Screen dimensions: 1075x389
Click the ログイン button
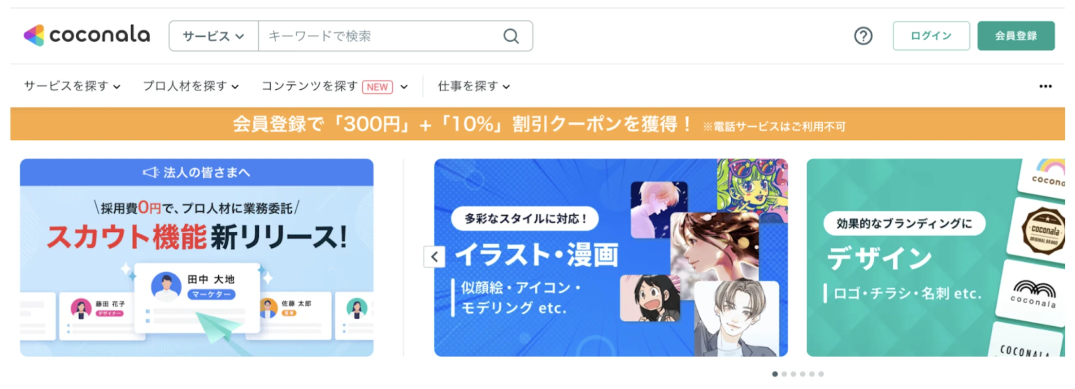coord(931,36)
